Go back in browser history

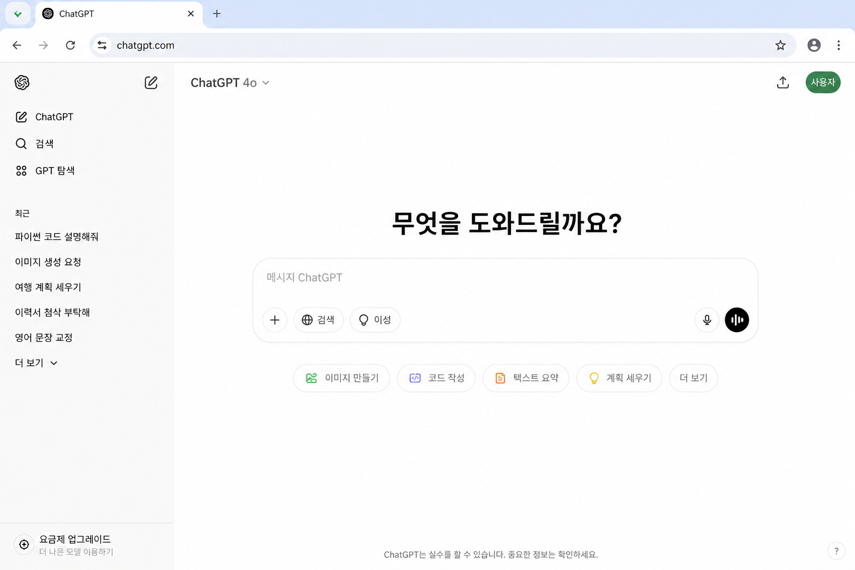17,45
